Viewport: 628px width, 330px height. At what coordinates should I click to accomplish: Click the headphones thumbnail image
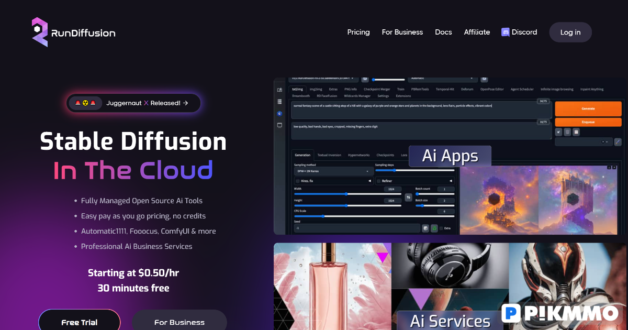click(450, 266)
